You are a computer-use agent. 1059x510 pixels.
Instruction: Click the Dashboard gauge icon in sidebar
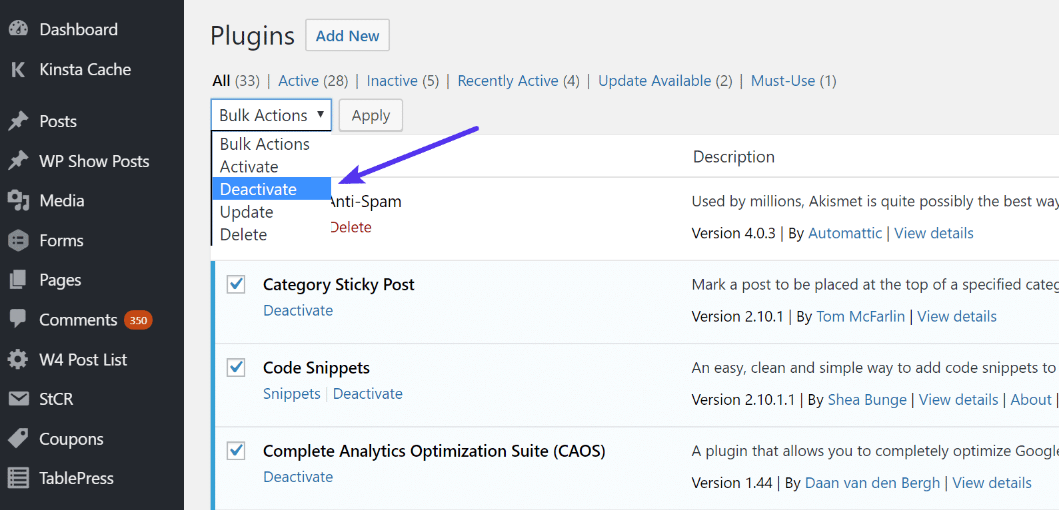(18, 29)
